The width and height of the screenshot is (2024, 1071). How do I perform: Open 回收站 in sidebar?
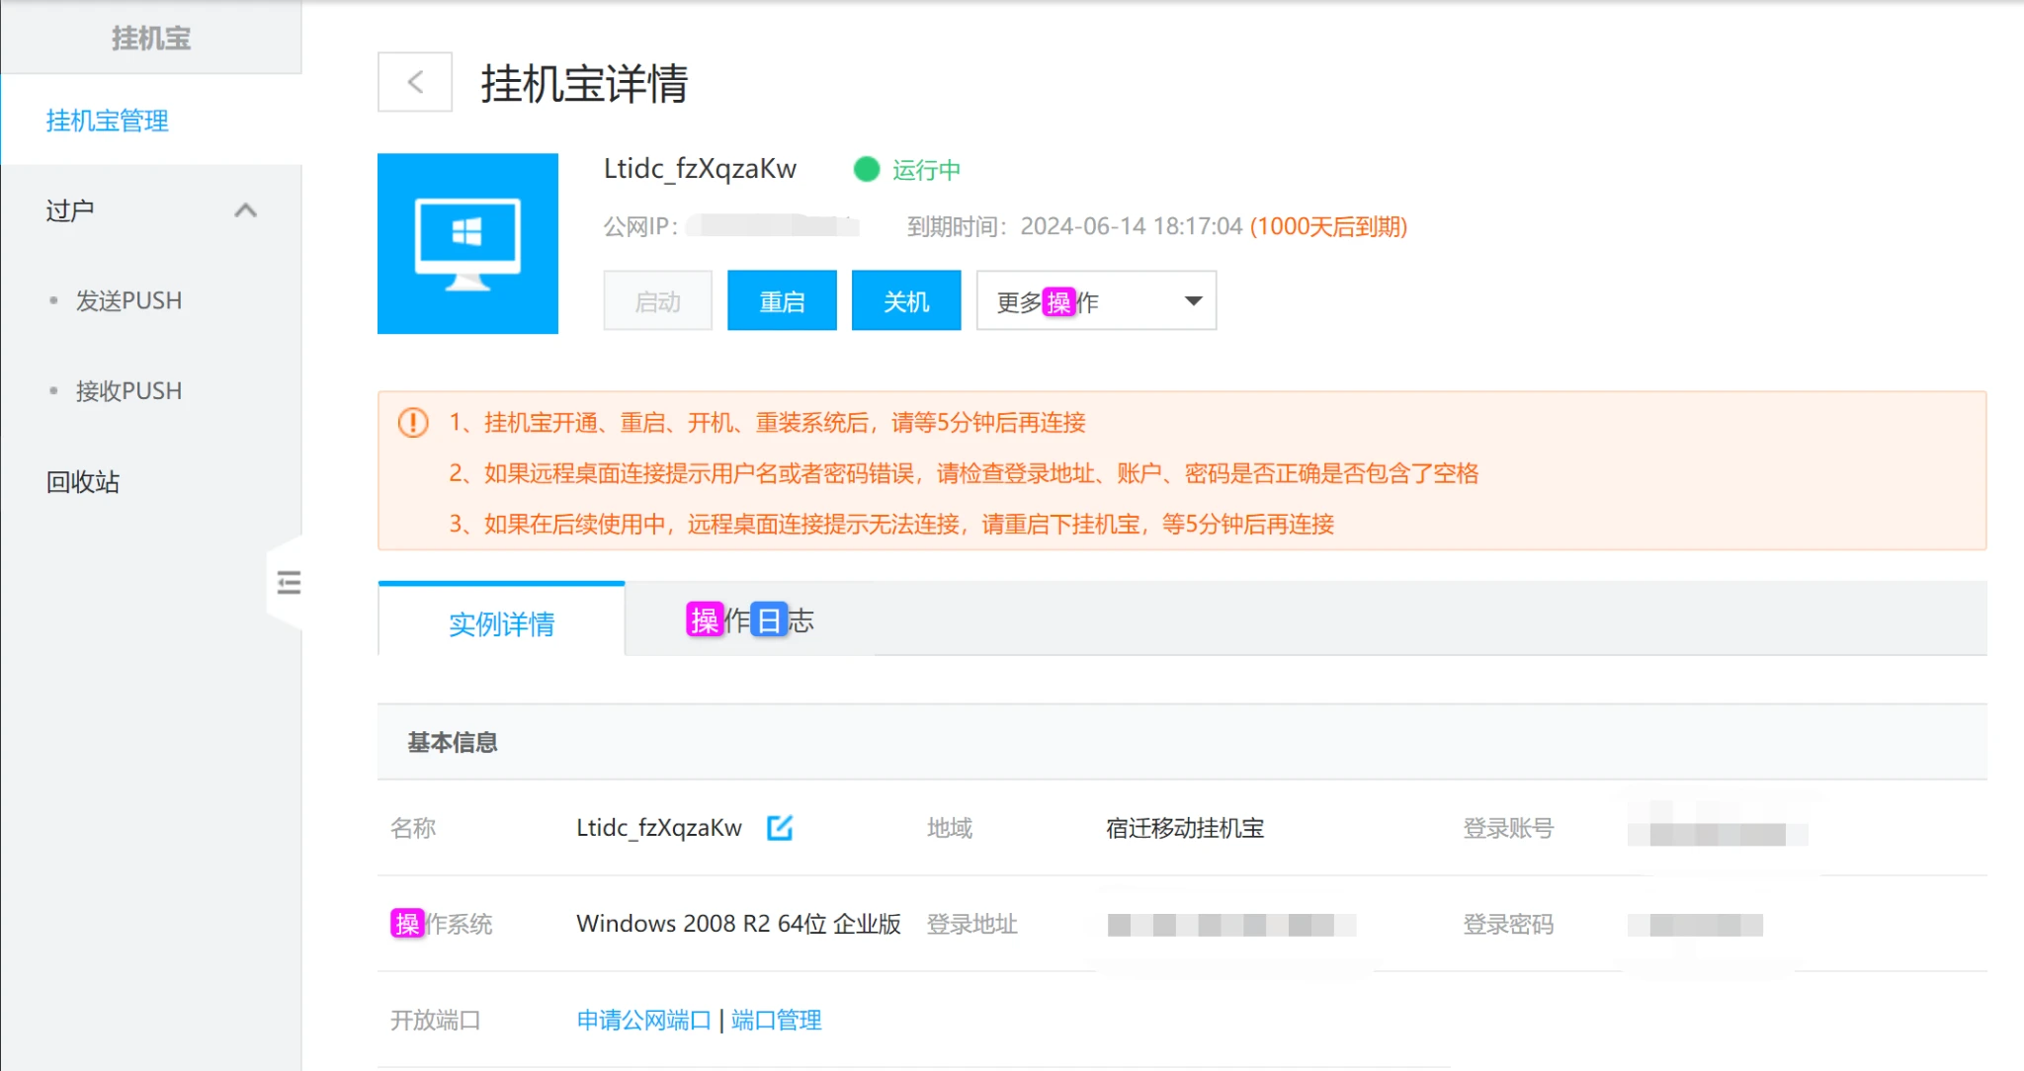pyautogui.click(x=83, y=481)
